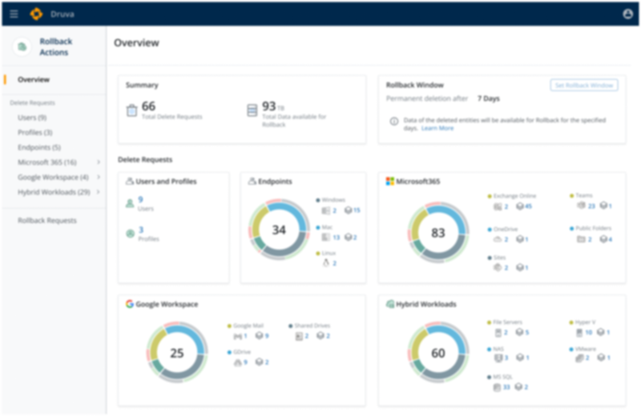Click the 23 count under Teams

click(591, 206)
